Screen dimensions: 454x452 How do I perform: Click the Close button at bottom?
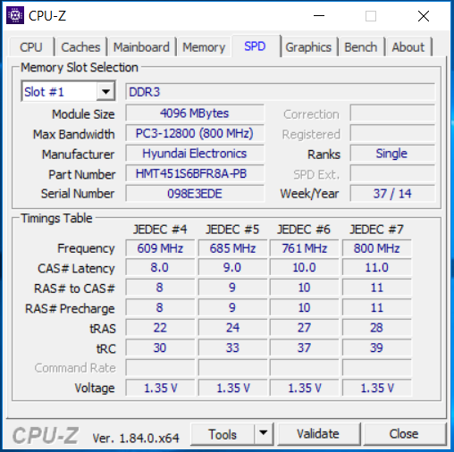404,434
